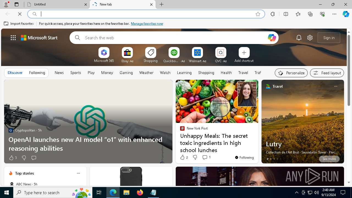Open a new browser tab
Image resolution: width=352 pixels, height=198 pixels.
pyautogui.click(x=162, y=4)
